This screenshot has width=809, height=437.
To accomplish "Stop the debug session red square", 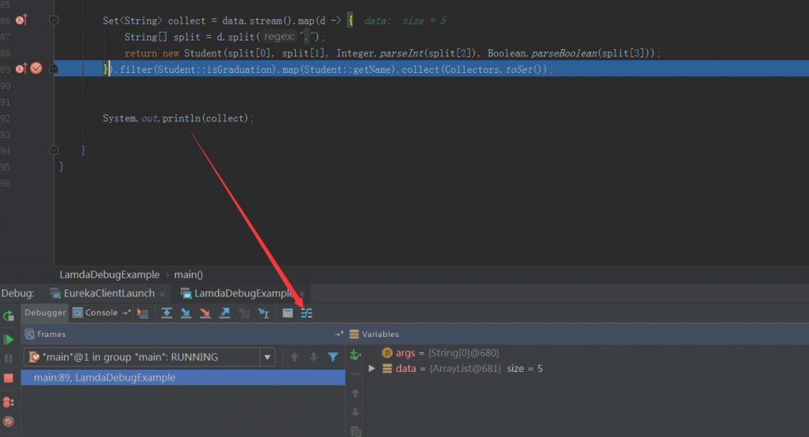I will [8, 378].
